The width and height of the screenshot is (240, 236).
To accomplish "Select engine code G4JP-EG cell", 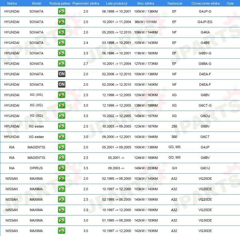I will [x=205, y=22].
